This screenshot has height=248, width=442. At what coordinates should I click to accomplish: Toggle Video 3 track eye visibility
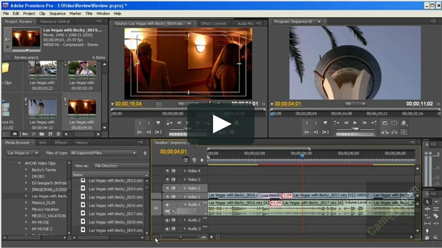[x=167, y=179]
